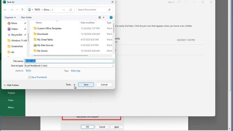The image size is (233, 131).
Task: Click the Save button
Action: click(x=86, y=85)
